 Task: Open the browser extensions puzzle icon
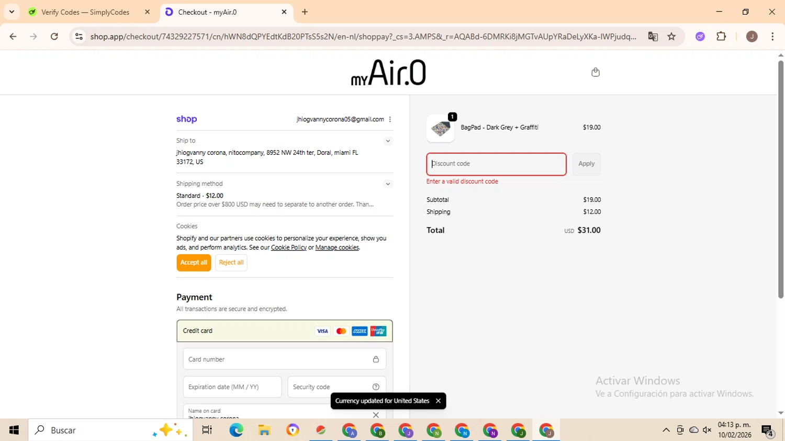[721, 37]
